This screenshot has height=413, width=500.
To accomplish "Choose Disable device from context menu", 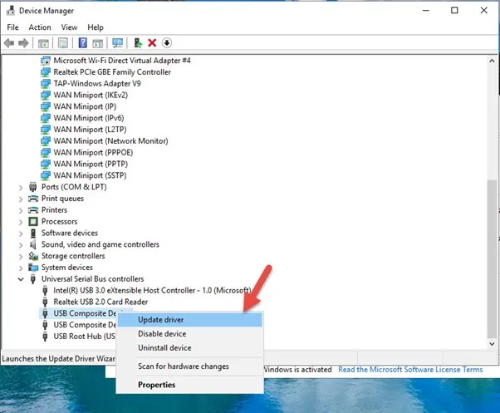I will click(190, 334).
